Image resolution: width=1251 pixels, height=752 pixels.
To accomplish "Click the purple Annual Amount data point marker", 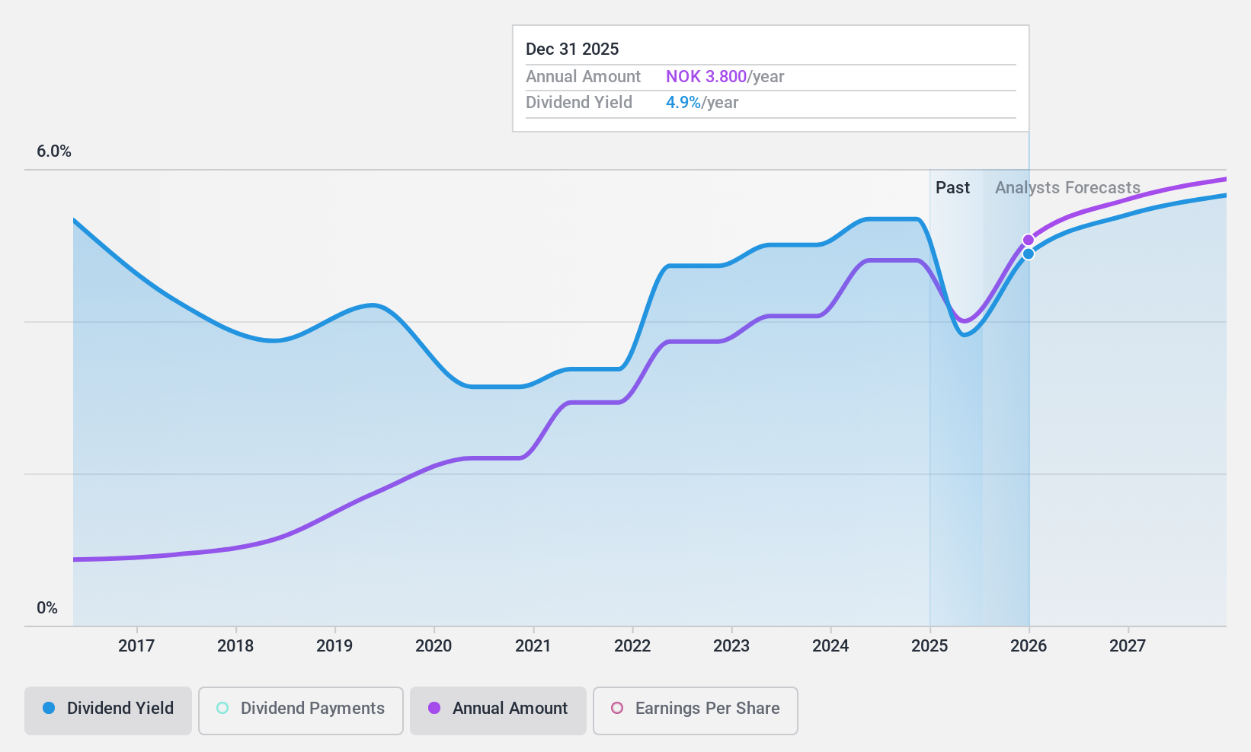I will click(1029, 240).
